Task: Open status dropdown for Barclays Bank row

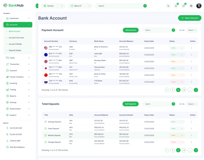Action: click(177, 61)
